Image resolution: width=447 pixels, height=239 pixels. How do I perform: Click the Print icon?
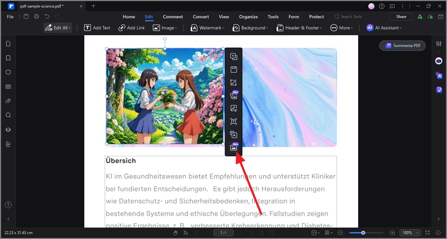(x=37, y=17)
